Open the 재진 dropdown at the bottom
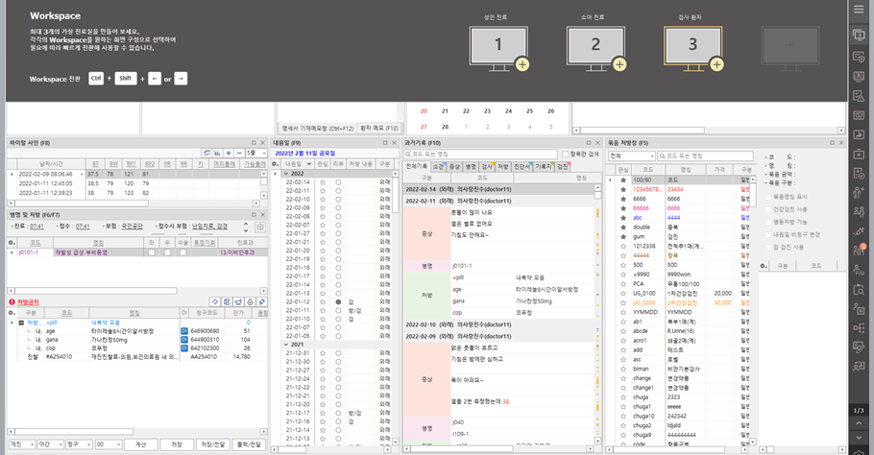Viewport: 874px width, 455px height. [20, 444]
